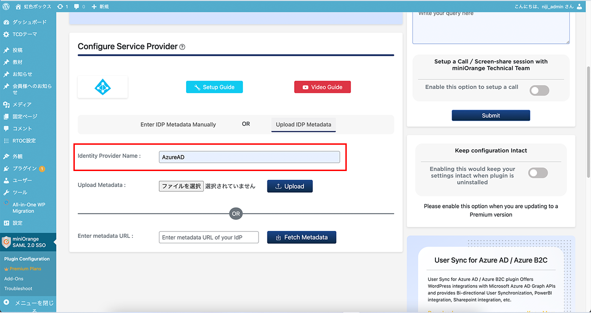The image size is (591, 313).
Task: Click the ユーザー person icon
Action: pyautogui.click(x=6, y=180)
